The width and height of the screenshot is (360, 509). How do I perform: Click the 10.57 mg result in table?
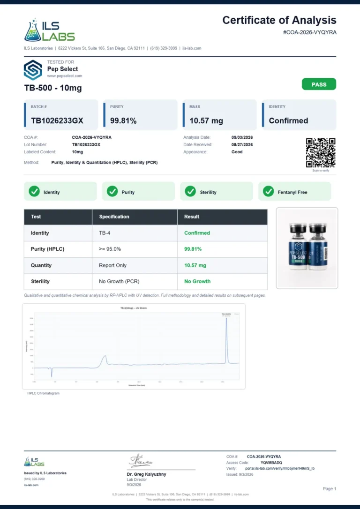click(x=195, y=265)
